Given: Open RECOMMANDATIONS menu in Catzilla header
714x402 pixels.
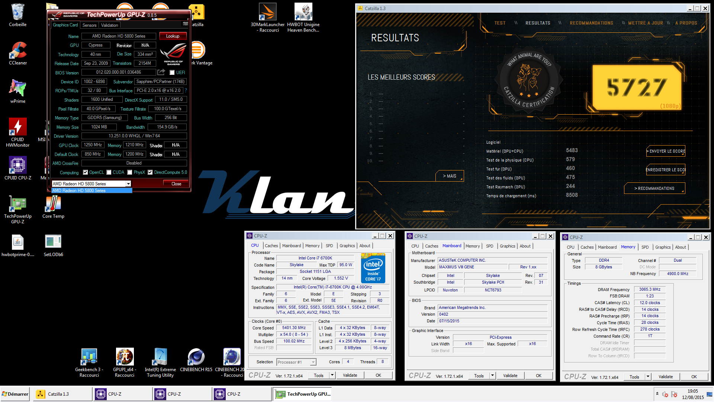Looking at the screenshot, I should 591,23.
